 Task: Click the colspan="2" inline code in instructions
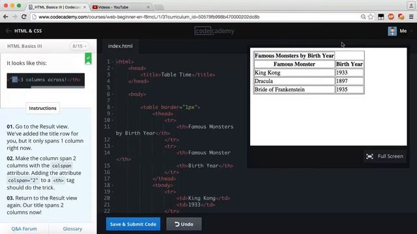[23, 181]
